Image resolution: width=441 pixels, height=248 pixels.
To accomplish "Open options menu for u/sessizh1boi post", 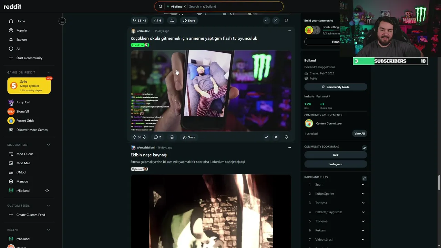I will [289, 147].
